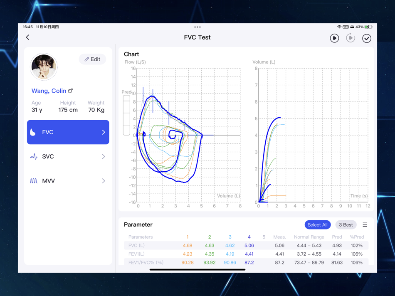395x296 pixels.
Task: Click FVC trial 2 value 4.63
Action: [x=209, y=245]
